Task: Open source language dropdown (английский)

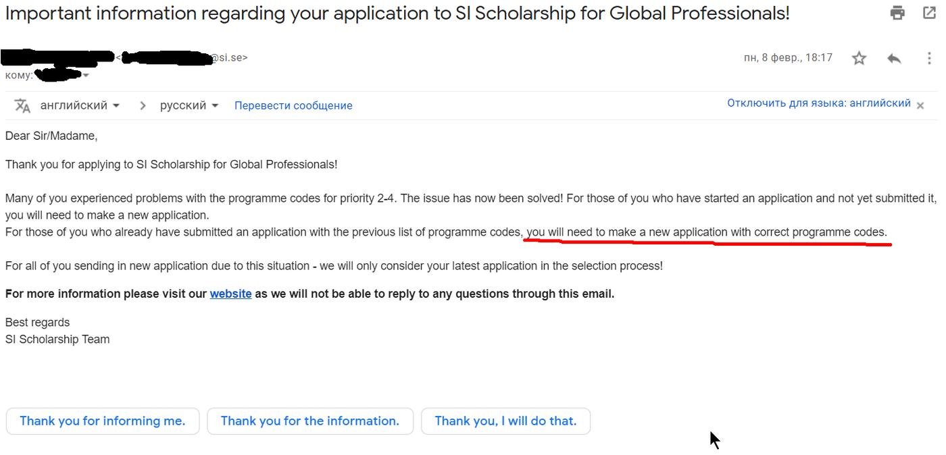Action: click(x=80, y=105)
